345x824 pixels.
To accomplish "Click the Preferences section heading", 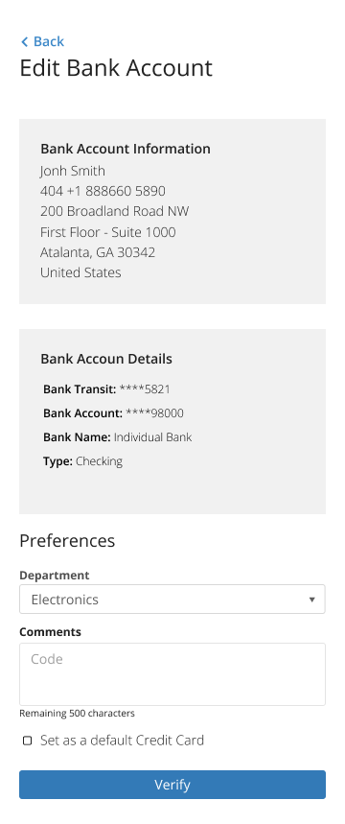I will pyautogui.click(x=67, y=541).
